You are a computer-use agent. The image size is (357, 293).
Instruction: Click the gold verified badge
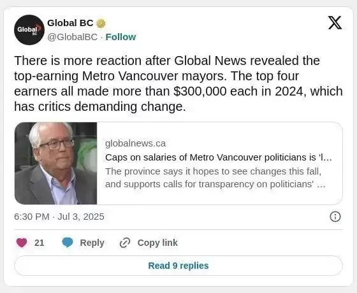click(x=101, y=24)
